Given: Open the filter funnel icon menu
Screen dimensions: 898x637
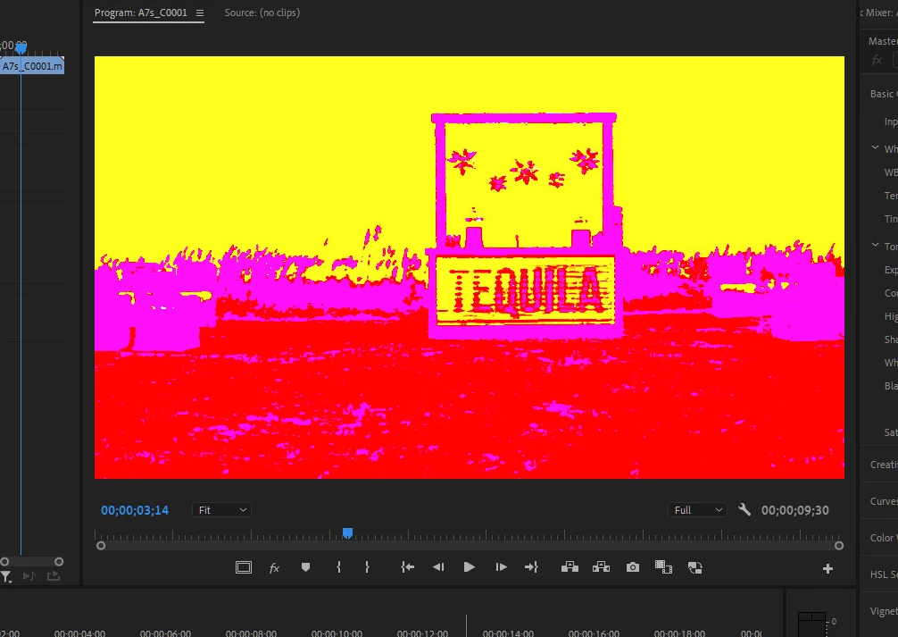Looking at the screenshot, I should (5, 577).
